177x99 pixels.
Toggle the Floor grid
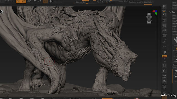coord(164,41)
